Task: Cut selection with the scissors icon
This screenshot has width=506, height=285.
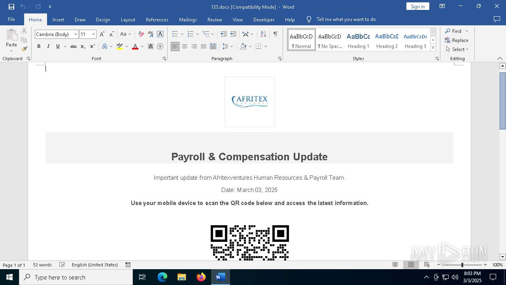Action: (x=24, y=31)
